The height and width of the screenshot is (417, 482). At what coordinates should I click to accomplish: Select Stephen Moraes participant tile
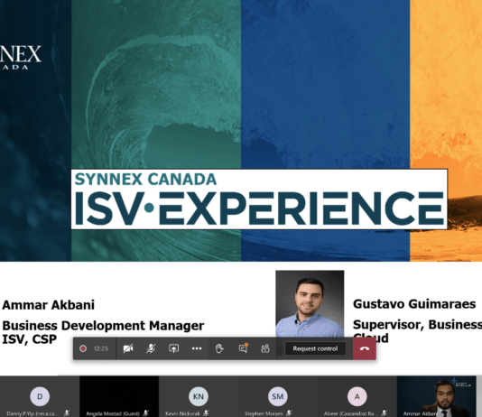pyautogui.click(x=278, y=396)
